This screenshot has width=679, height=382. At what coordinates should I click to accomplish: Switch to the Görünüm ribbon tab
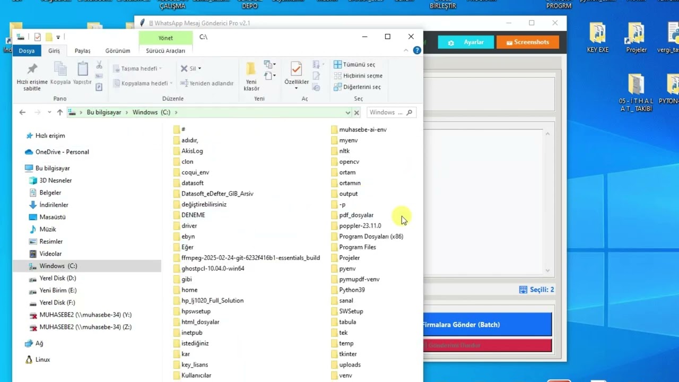[x=118, y=51]
